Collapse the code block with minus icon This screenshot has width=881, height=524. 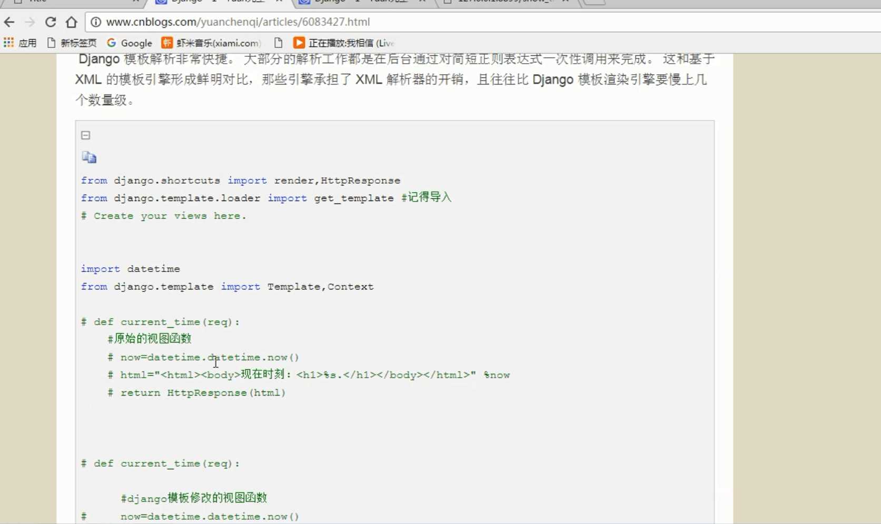(x=86, y=135)
